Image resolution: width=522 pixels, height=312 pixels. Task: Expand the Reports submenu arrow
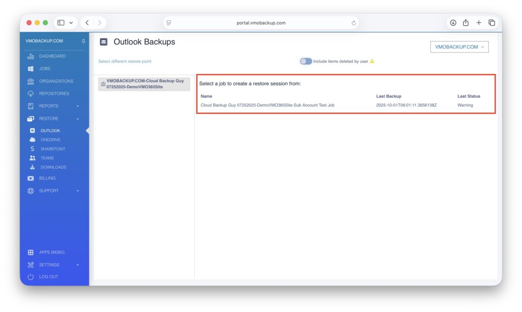tap(78, 106)
